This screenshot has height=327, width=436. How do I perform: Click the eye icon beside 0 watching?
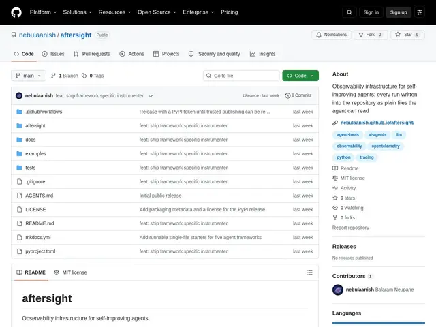point(335,208)
